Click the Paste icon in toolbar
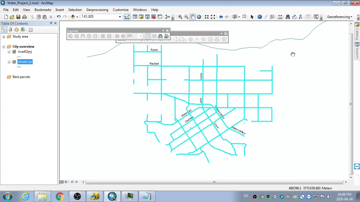360x202 pixels. click(x=44, y=17)
